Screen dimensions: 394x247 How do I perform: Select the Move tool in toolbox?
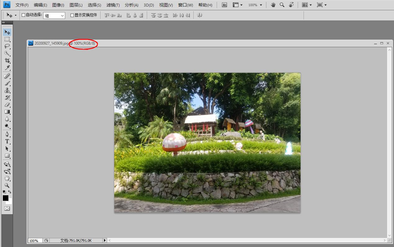pyautogui.click(x=7, y=32)
